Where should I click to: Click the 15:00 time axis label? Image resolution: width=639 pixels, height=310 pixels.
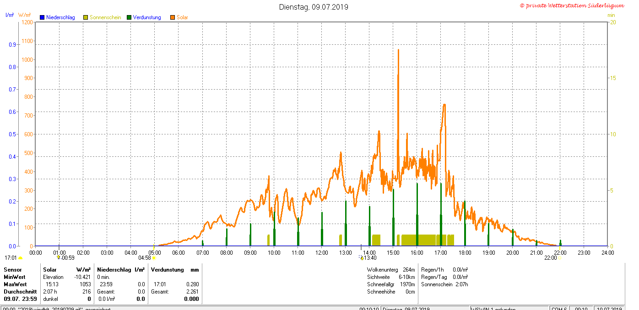[x=393, y=252]
